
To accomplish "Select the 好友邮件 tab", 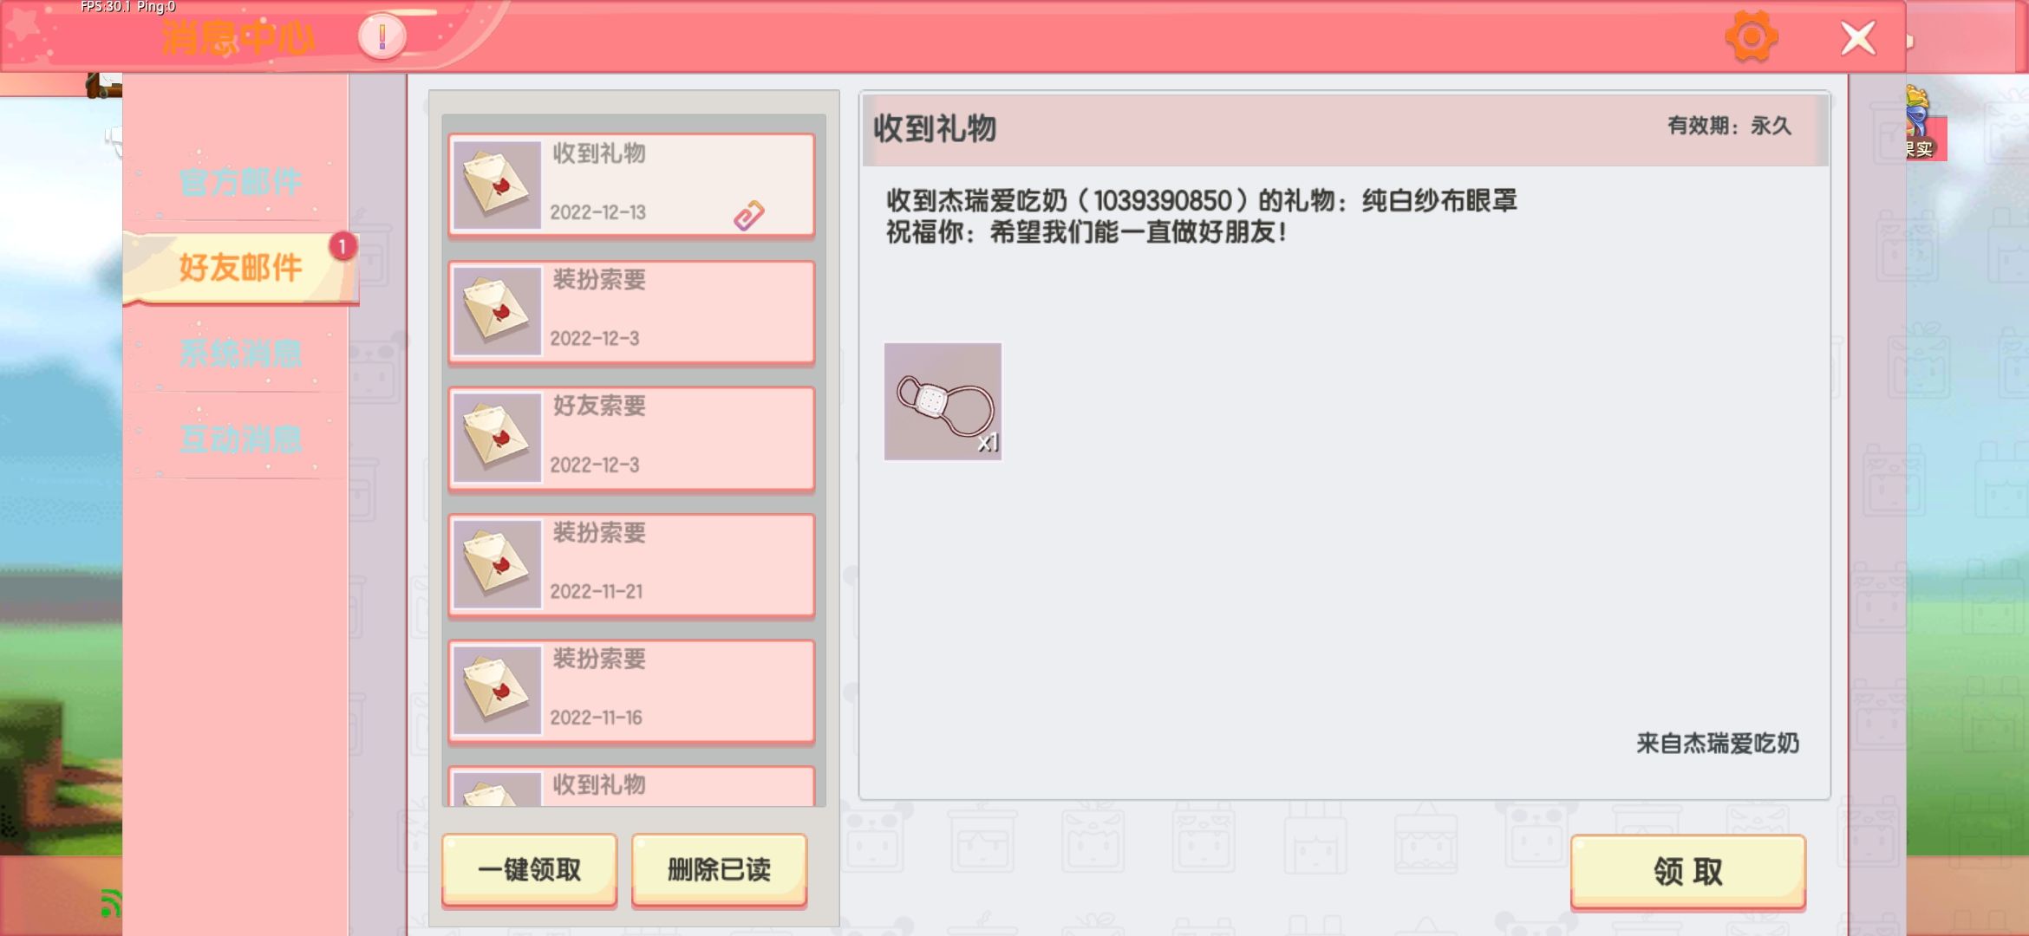I will tap(240, 267).
